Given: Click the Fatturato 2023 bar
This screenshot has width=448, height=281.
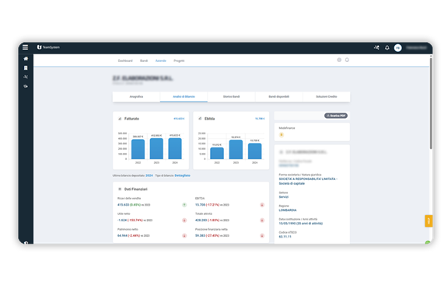Looking at the screenshot, I should [156, 148].
